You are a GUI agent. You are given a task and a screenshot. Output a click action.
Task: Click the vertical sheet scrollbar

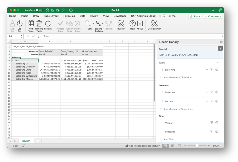point(154,73)
